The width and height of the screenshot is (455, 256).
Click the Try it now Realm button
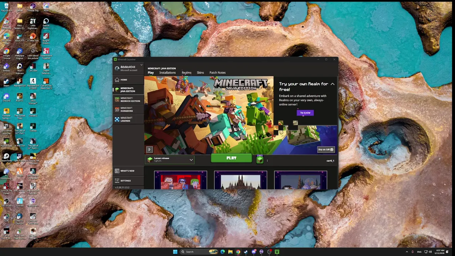305,113
